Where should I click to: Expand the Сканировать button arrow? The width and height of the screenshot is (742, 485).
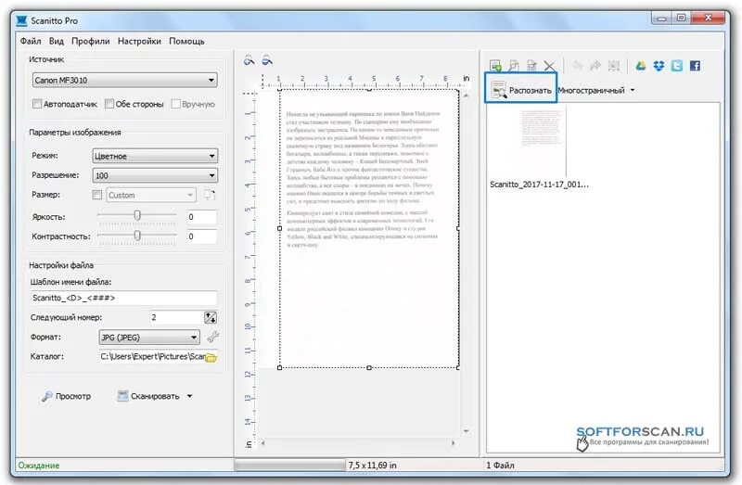click(190, 396)
